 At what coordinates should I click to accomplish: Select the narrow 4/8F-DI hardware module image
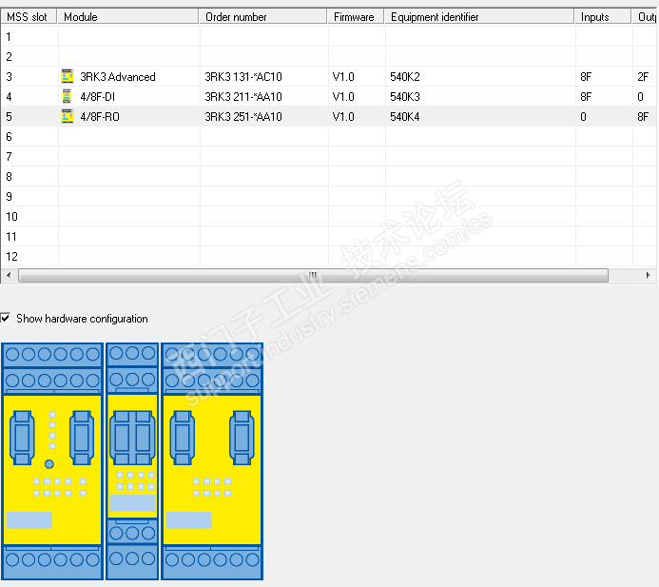click(132, 461)
